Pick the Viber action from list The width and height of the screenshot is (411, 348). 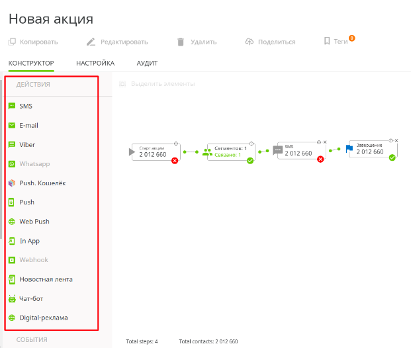click(x=27, y=144)
